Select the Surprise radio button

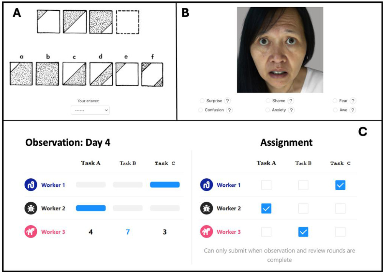[202, 101]
